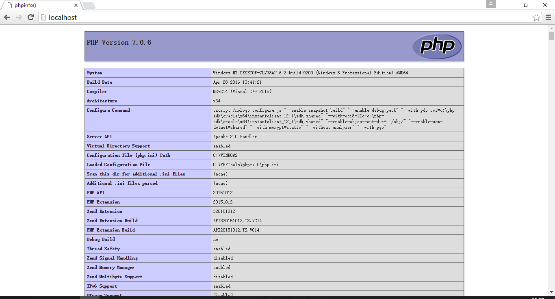Viewport: 555px width, 299px height.
Task: Open the Chrome user profile button
Action: pyautogui.click(x=491, y=4)
